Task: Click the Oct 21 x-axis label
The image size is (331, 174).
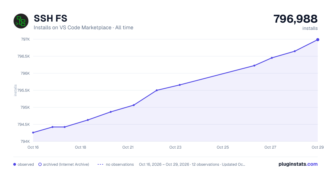Action: (128, 147)
